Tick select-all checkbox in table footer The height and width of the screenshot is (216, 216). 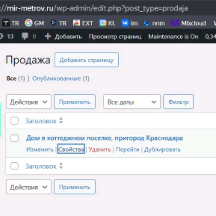click(x=14, y=166)
